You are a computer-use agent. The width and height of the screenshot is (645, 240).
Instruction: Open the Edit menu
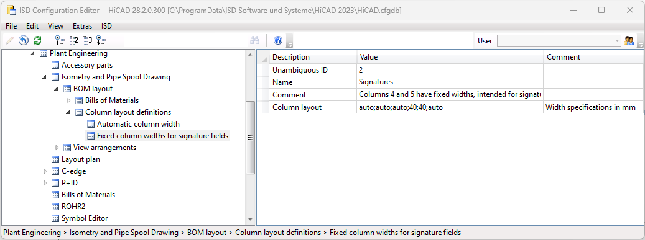(x=32, y=26)
